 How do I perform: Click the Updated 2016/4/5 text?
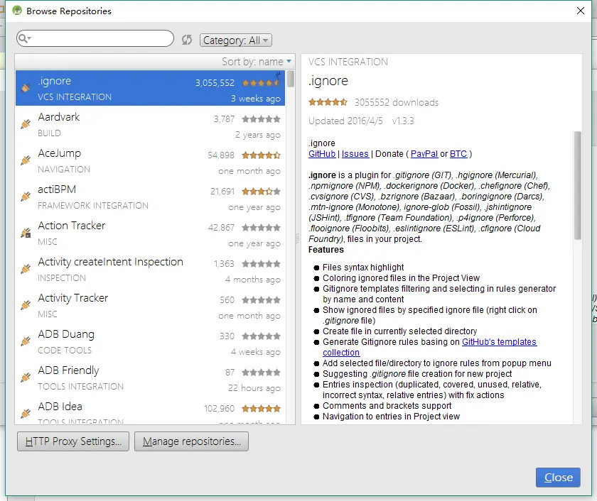(345, 121)
